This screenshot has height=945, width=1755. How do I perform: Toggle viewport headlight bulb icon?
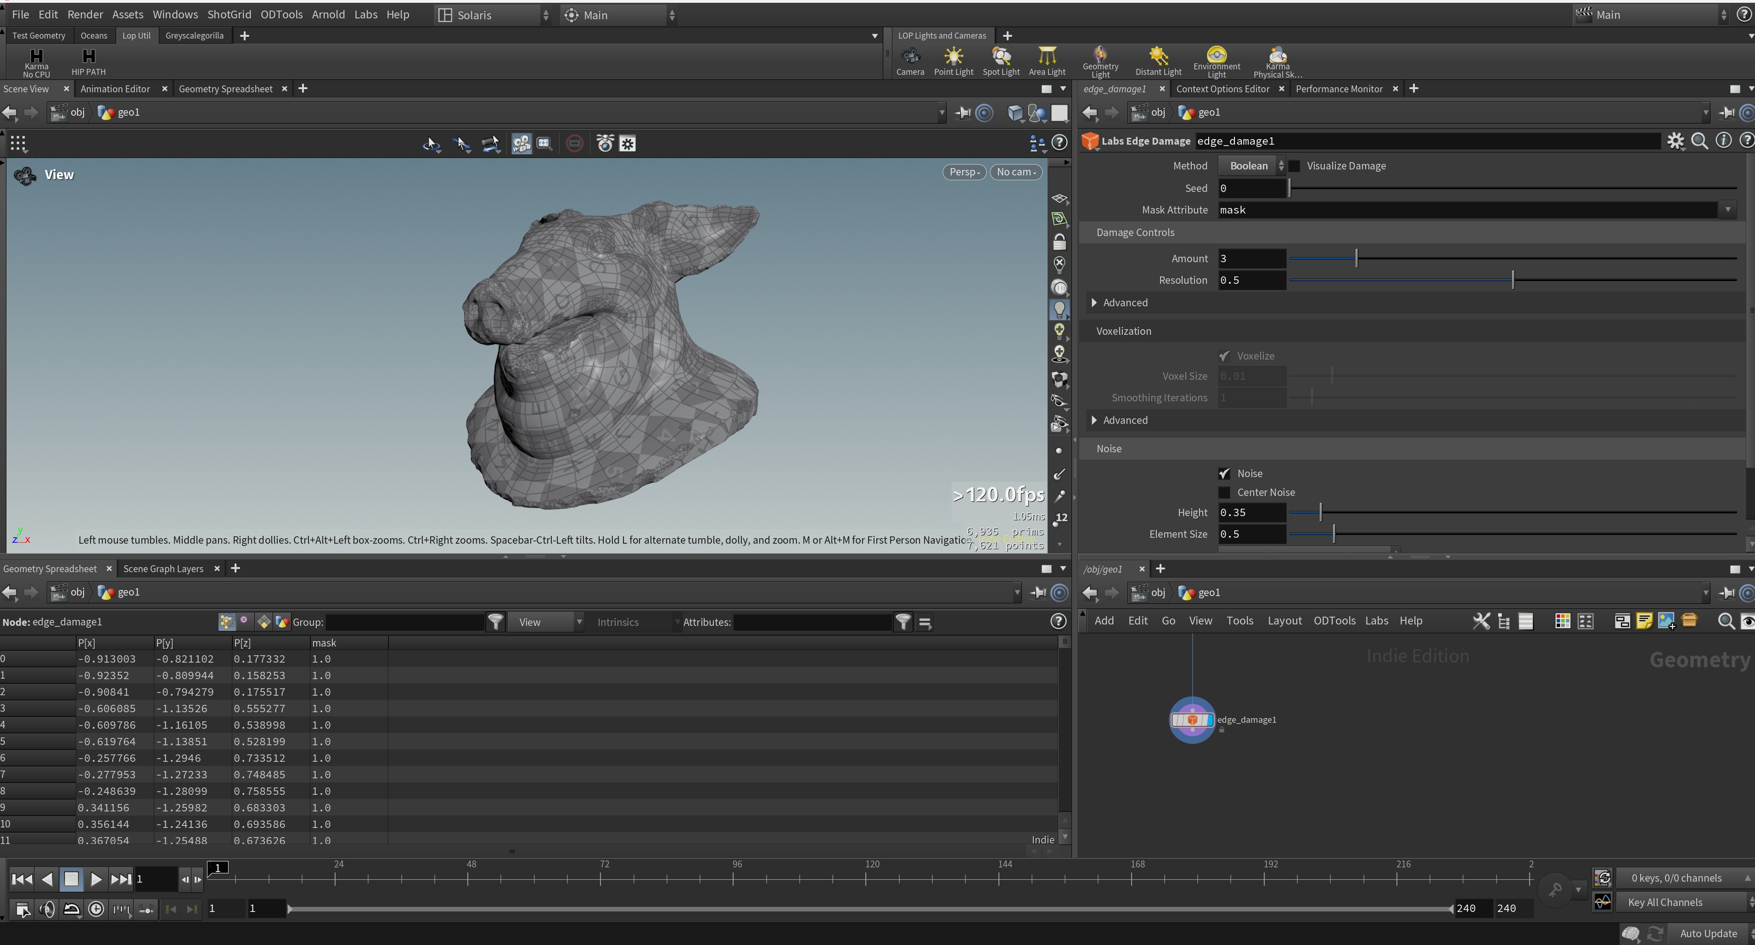pyautogui.click(x=1059, y=309)
